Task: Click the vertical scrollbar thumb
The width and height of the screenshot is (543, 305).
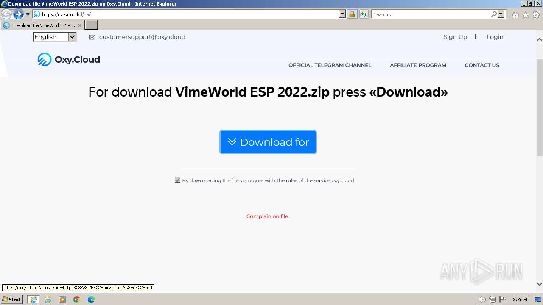Action: (540, 108)
